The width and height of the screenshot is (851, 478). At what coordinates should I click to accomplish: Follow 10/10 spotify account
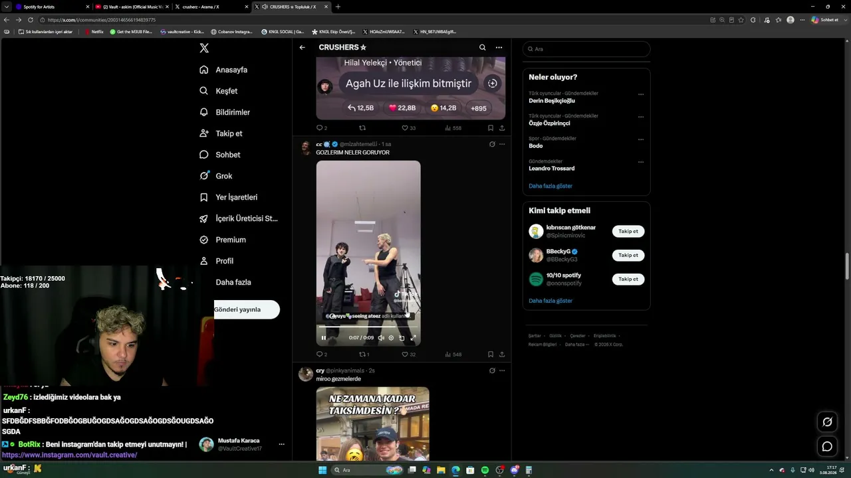628,279
